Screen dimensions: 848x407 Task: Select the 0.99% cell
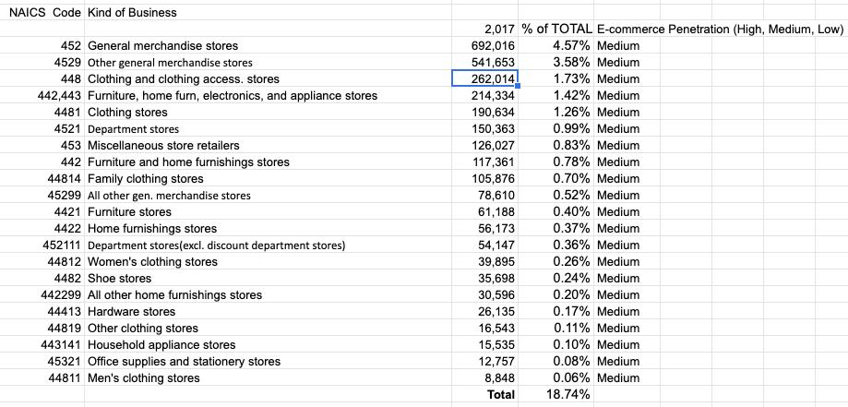(x=555, y=129)
